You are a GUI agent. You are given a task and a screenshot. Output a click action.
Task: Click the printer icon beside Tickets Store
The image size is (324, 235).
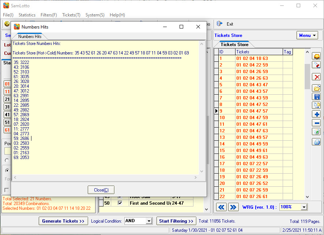coord(316,142)
